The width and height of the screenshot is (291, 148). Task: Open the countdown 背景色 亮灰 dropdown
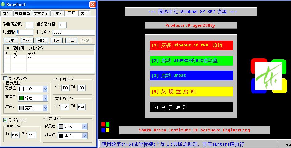point(85,126)
